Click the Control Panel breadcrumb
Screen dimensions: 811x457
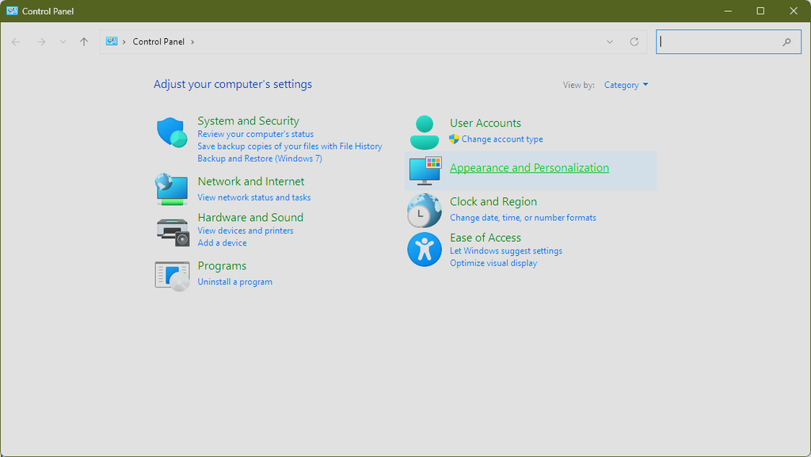point(158,42)
